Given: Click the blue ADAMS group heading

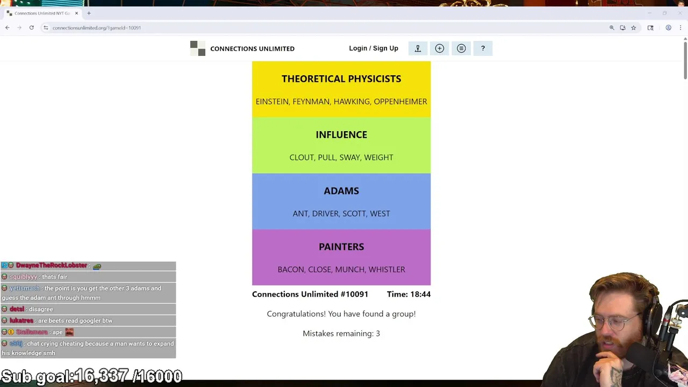Looking at the screenshot, I should 341,191.
